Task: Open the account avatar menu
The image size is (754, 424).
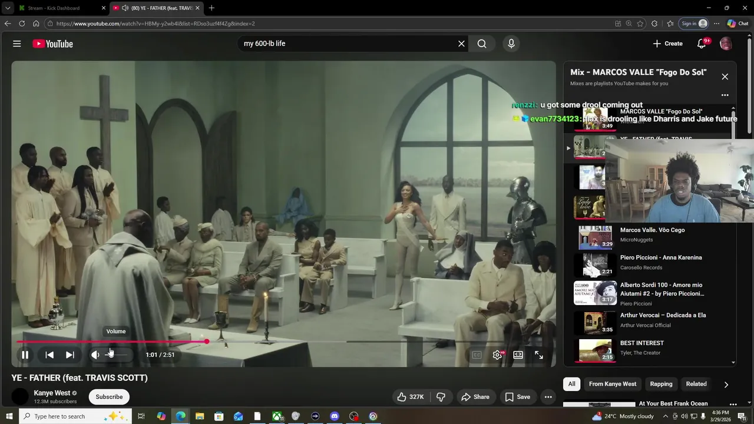Action: pos(726,44)
